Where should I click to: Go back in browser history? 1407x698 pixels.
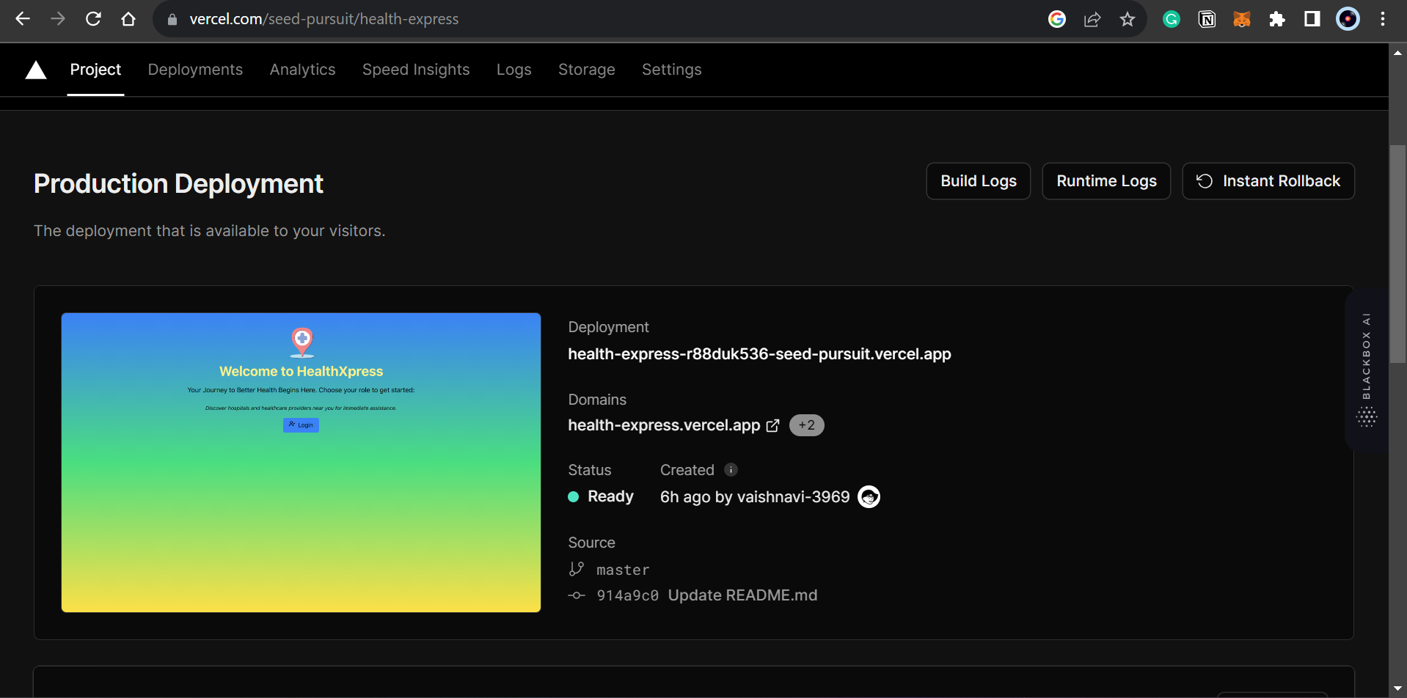[x=23, y=19]
